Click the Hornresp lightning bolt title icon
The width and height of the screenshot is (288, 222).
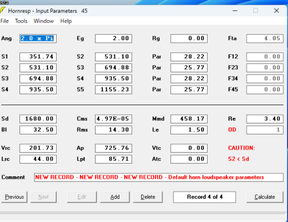[2, 10]
